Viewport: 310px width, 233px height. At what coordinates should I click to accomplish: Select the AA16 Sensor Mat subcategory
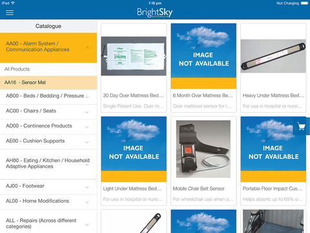coord(48,82)
